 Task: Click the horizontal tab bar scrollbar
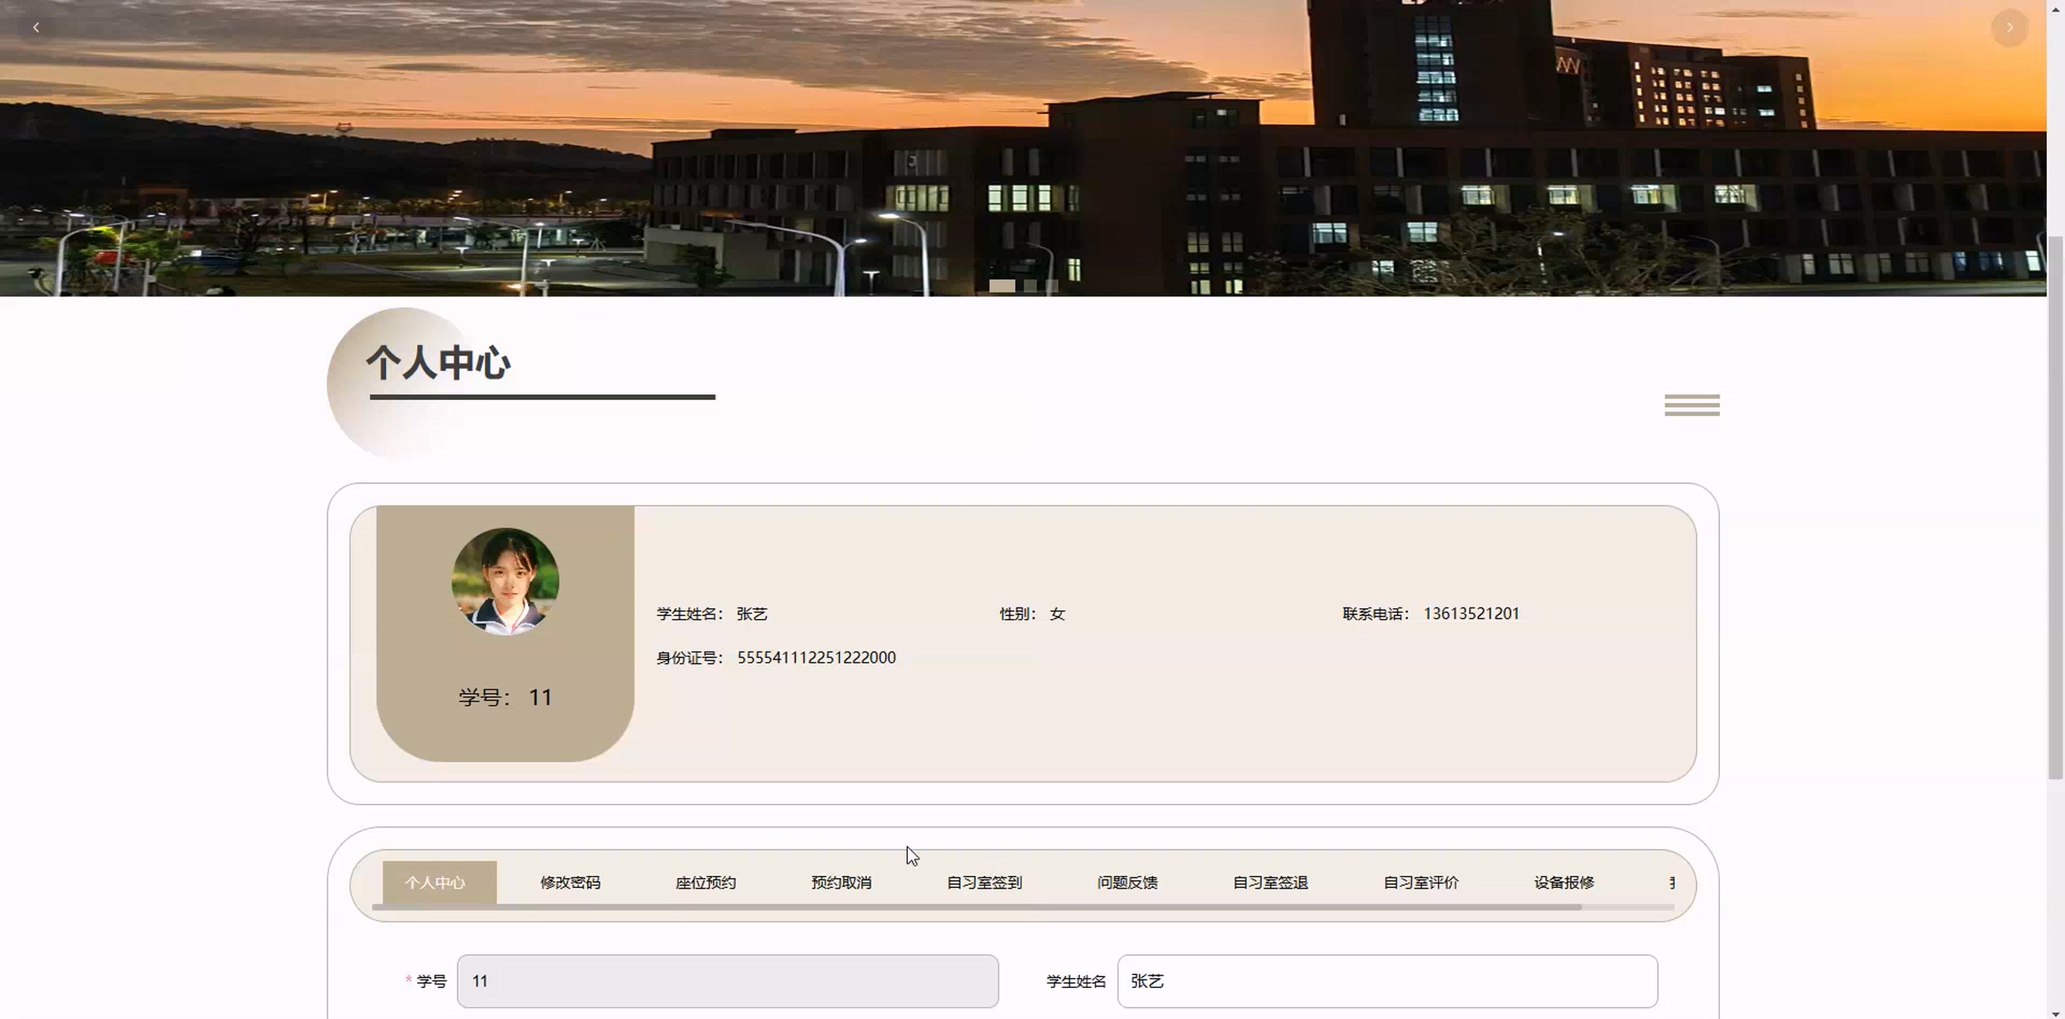click(976, 907)
